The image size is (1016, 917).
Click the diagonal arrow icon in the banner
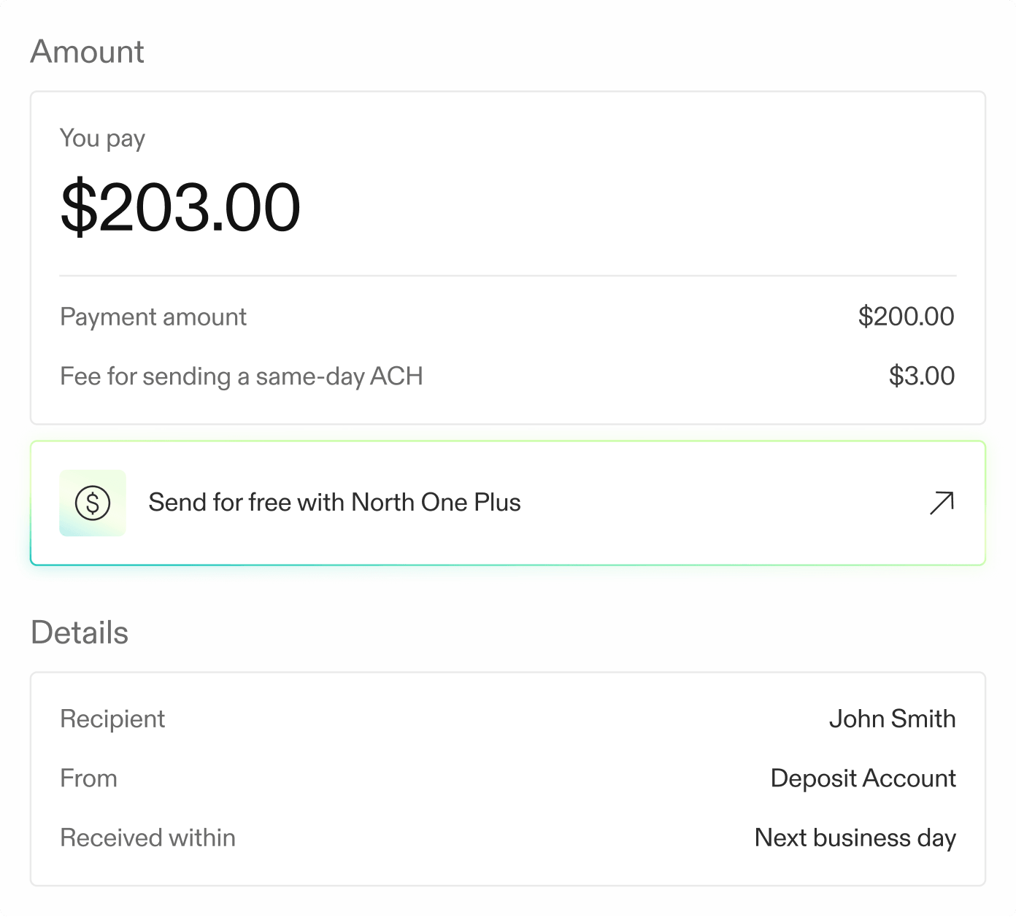(942, 503)
